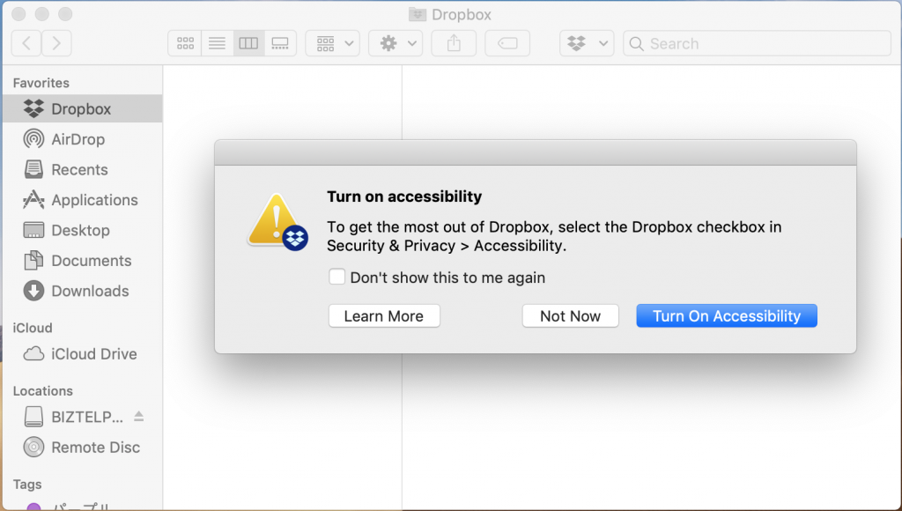
Task: Eject the BIZTELP drive
Action: [x=138, y=416]
